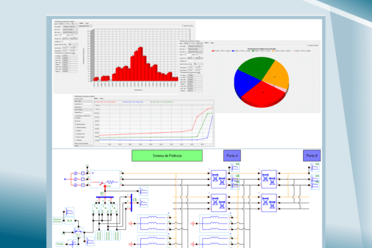Open the Tipo Análise dropdown in the histogram panel
Image resolution: width=372 pixels, height=248 pixels.
70,27
